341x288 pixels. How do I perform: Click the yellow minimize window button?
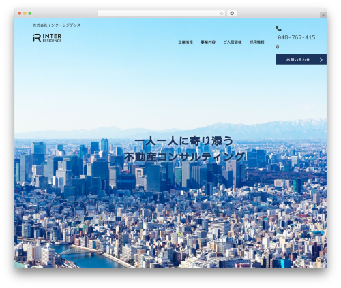pos(25,14)
